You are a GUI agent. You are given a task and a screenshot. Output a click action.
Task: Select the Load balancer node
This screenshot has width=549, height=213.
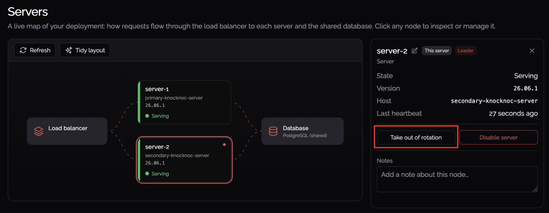coord(67,131)
